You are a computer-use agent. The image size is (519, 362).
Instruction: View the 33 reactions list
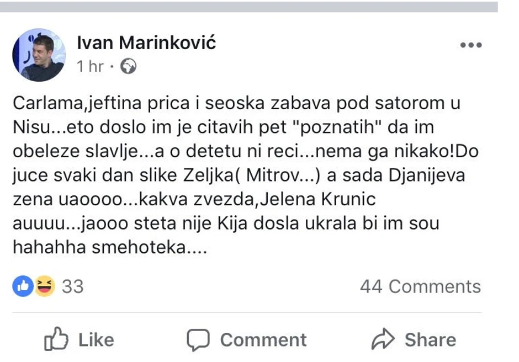coord(73,286)
